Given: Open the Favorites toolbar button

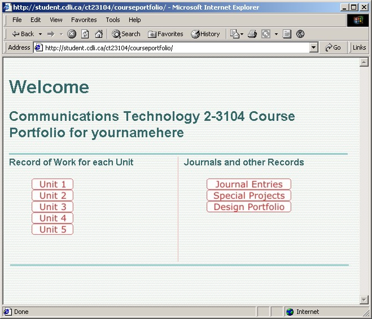Looking at the screenshot, I should tap(165, 34).
